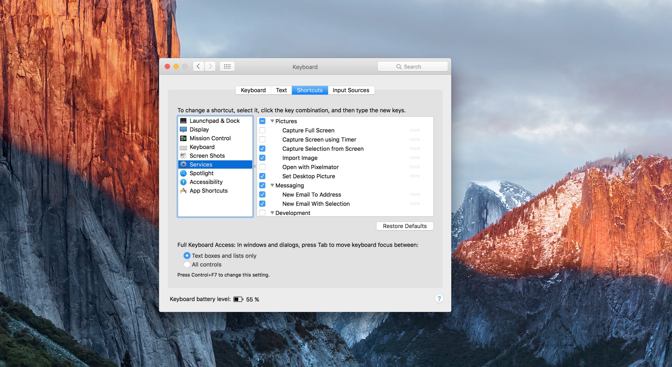
Task: Go back with the left chevron
Action: point(199,67)
